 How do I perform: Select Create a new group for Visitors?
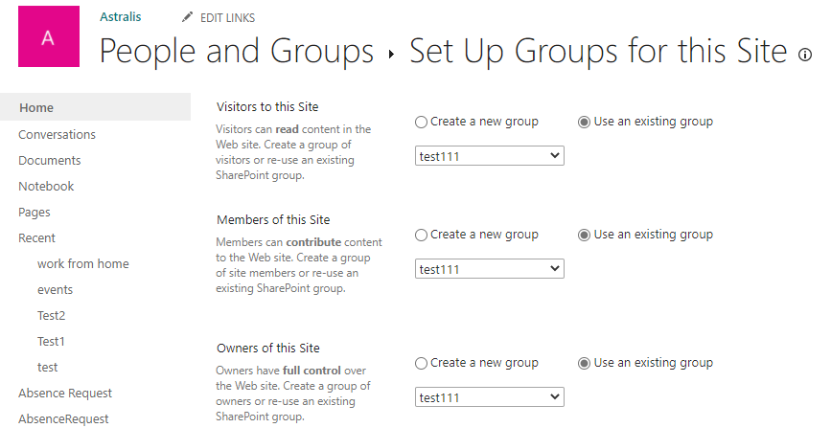click(421, 123)
